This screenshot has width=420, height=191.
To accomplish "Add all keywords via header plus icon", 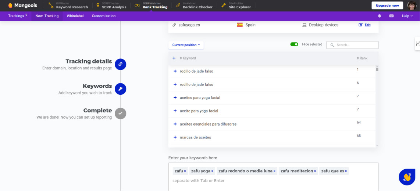I will (x=174, y=58).
